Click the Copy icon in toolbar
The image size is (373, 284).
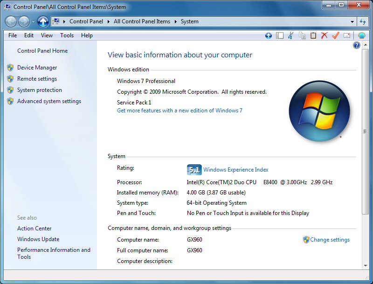click(302, 35)
